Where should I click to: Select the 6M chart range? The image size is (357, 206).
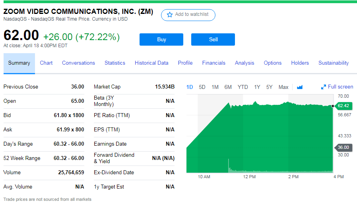228,87
